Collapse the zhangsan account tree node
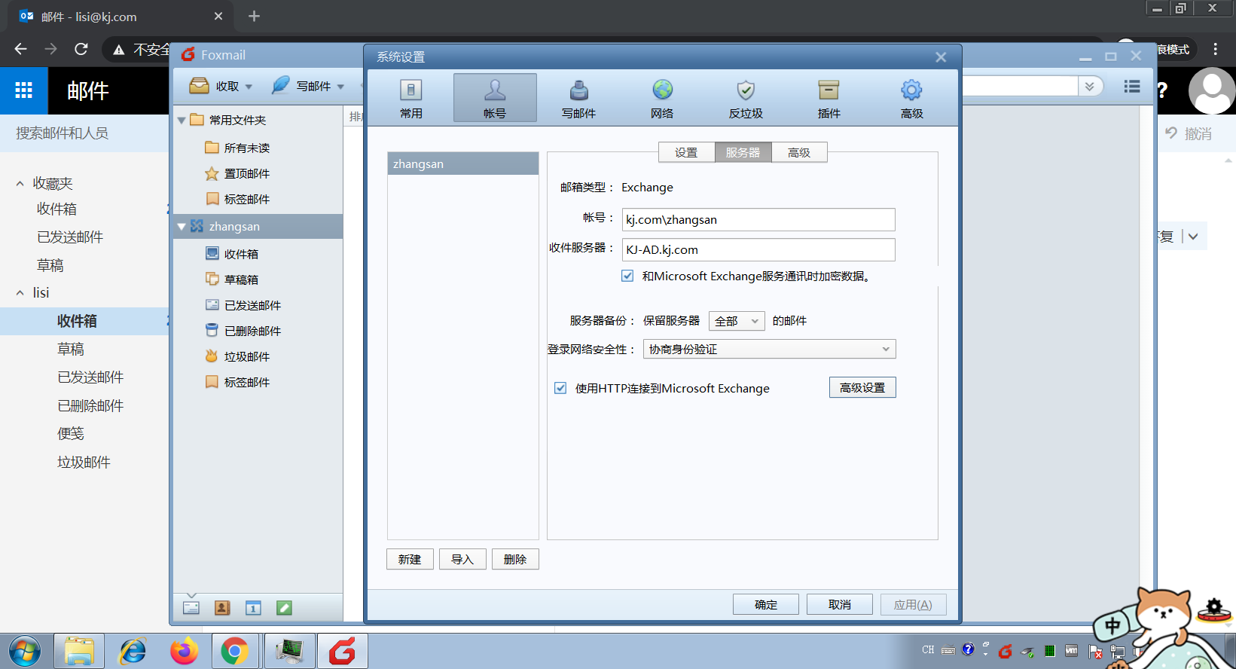1236x669 pixels. click(182, 226)
